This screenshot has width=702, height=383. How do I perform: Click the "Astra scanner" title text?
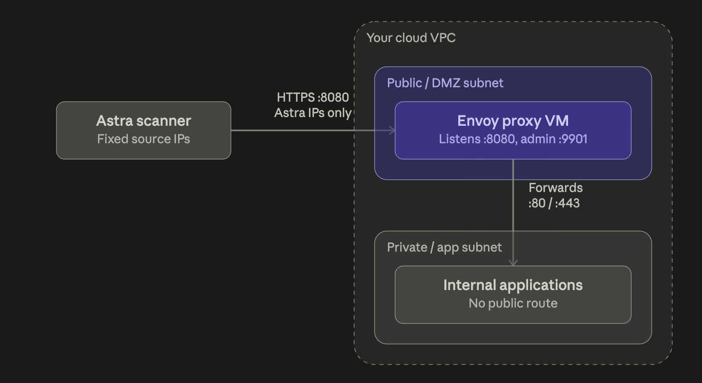click(144, 121)
